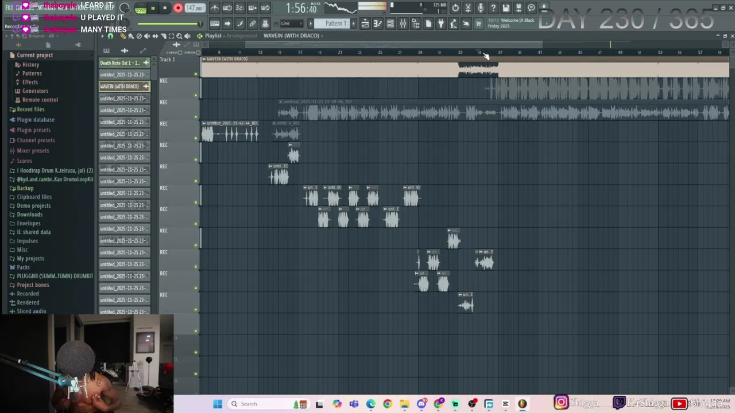Open the piano roll view icon
Image resolution: width=735 pixels, height=413 pixels.
point(378,24)
